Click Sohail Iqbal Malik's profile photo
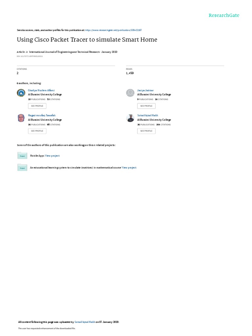This screenshot has height=336, width=252. tap(130, 118)
